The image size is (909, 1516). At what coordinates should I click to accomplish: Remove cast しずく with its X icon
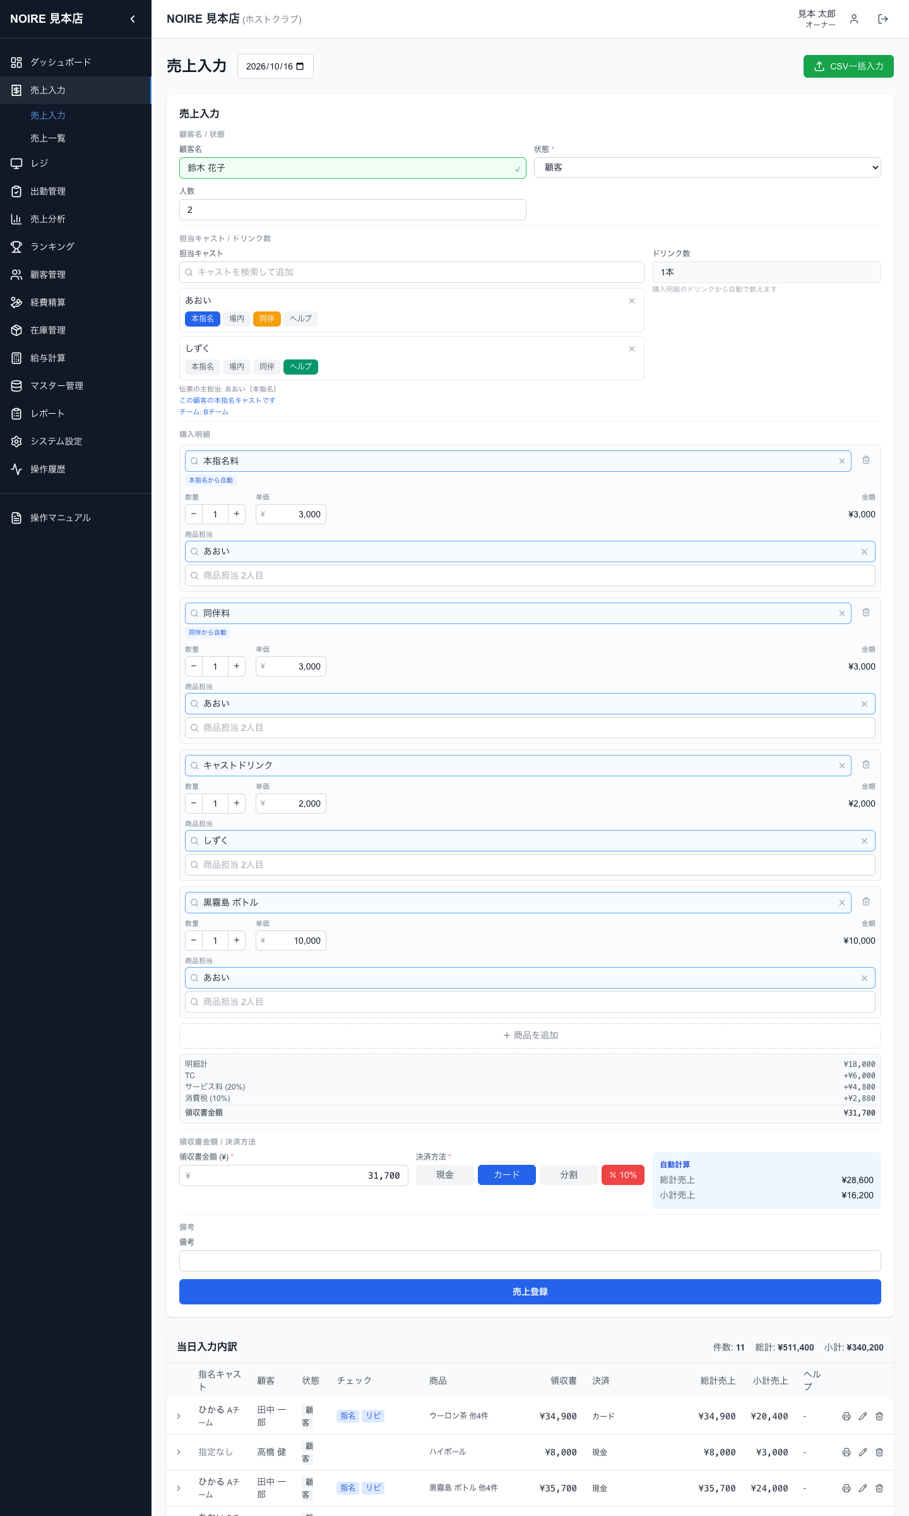pyautogui.click(x=632, y=349)
